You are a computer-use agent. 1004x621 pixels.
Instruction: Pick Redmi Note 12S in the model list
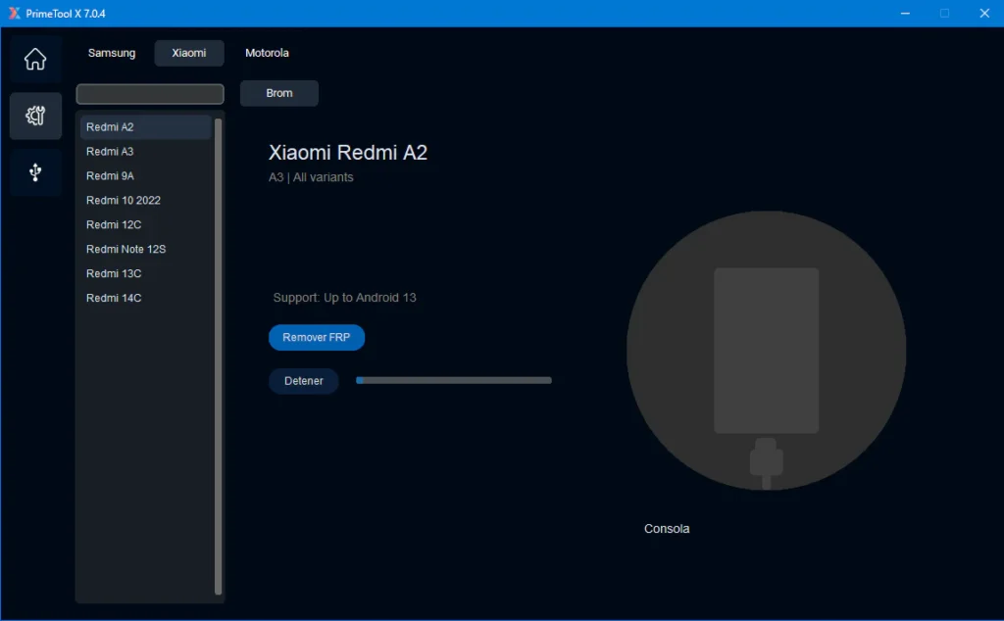point(145,249)
